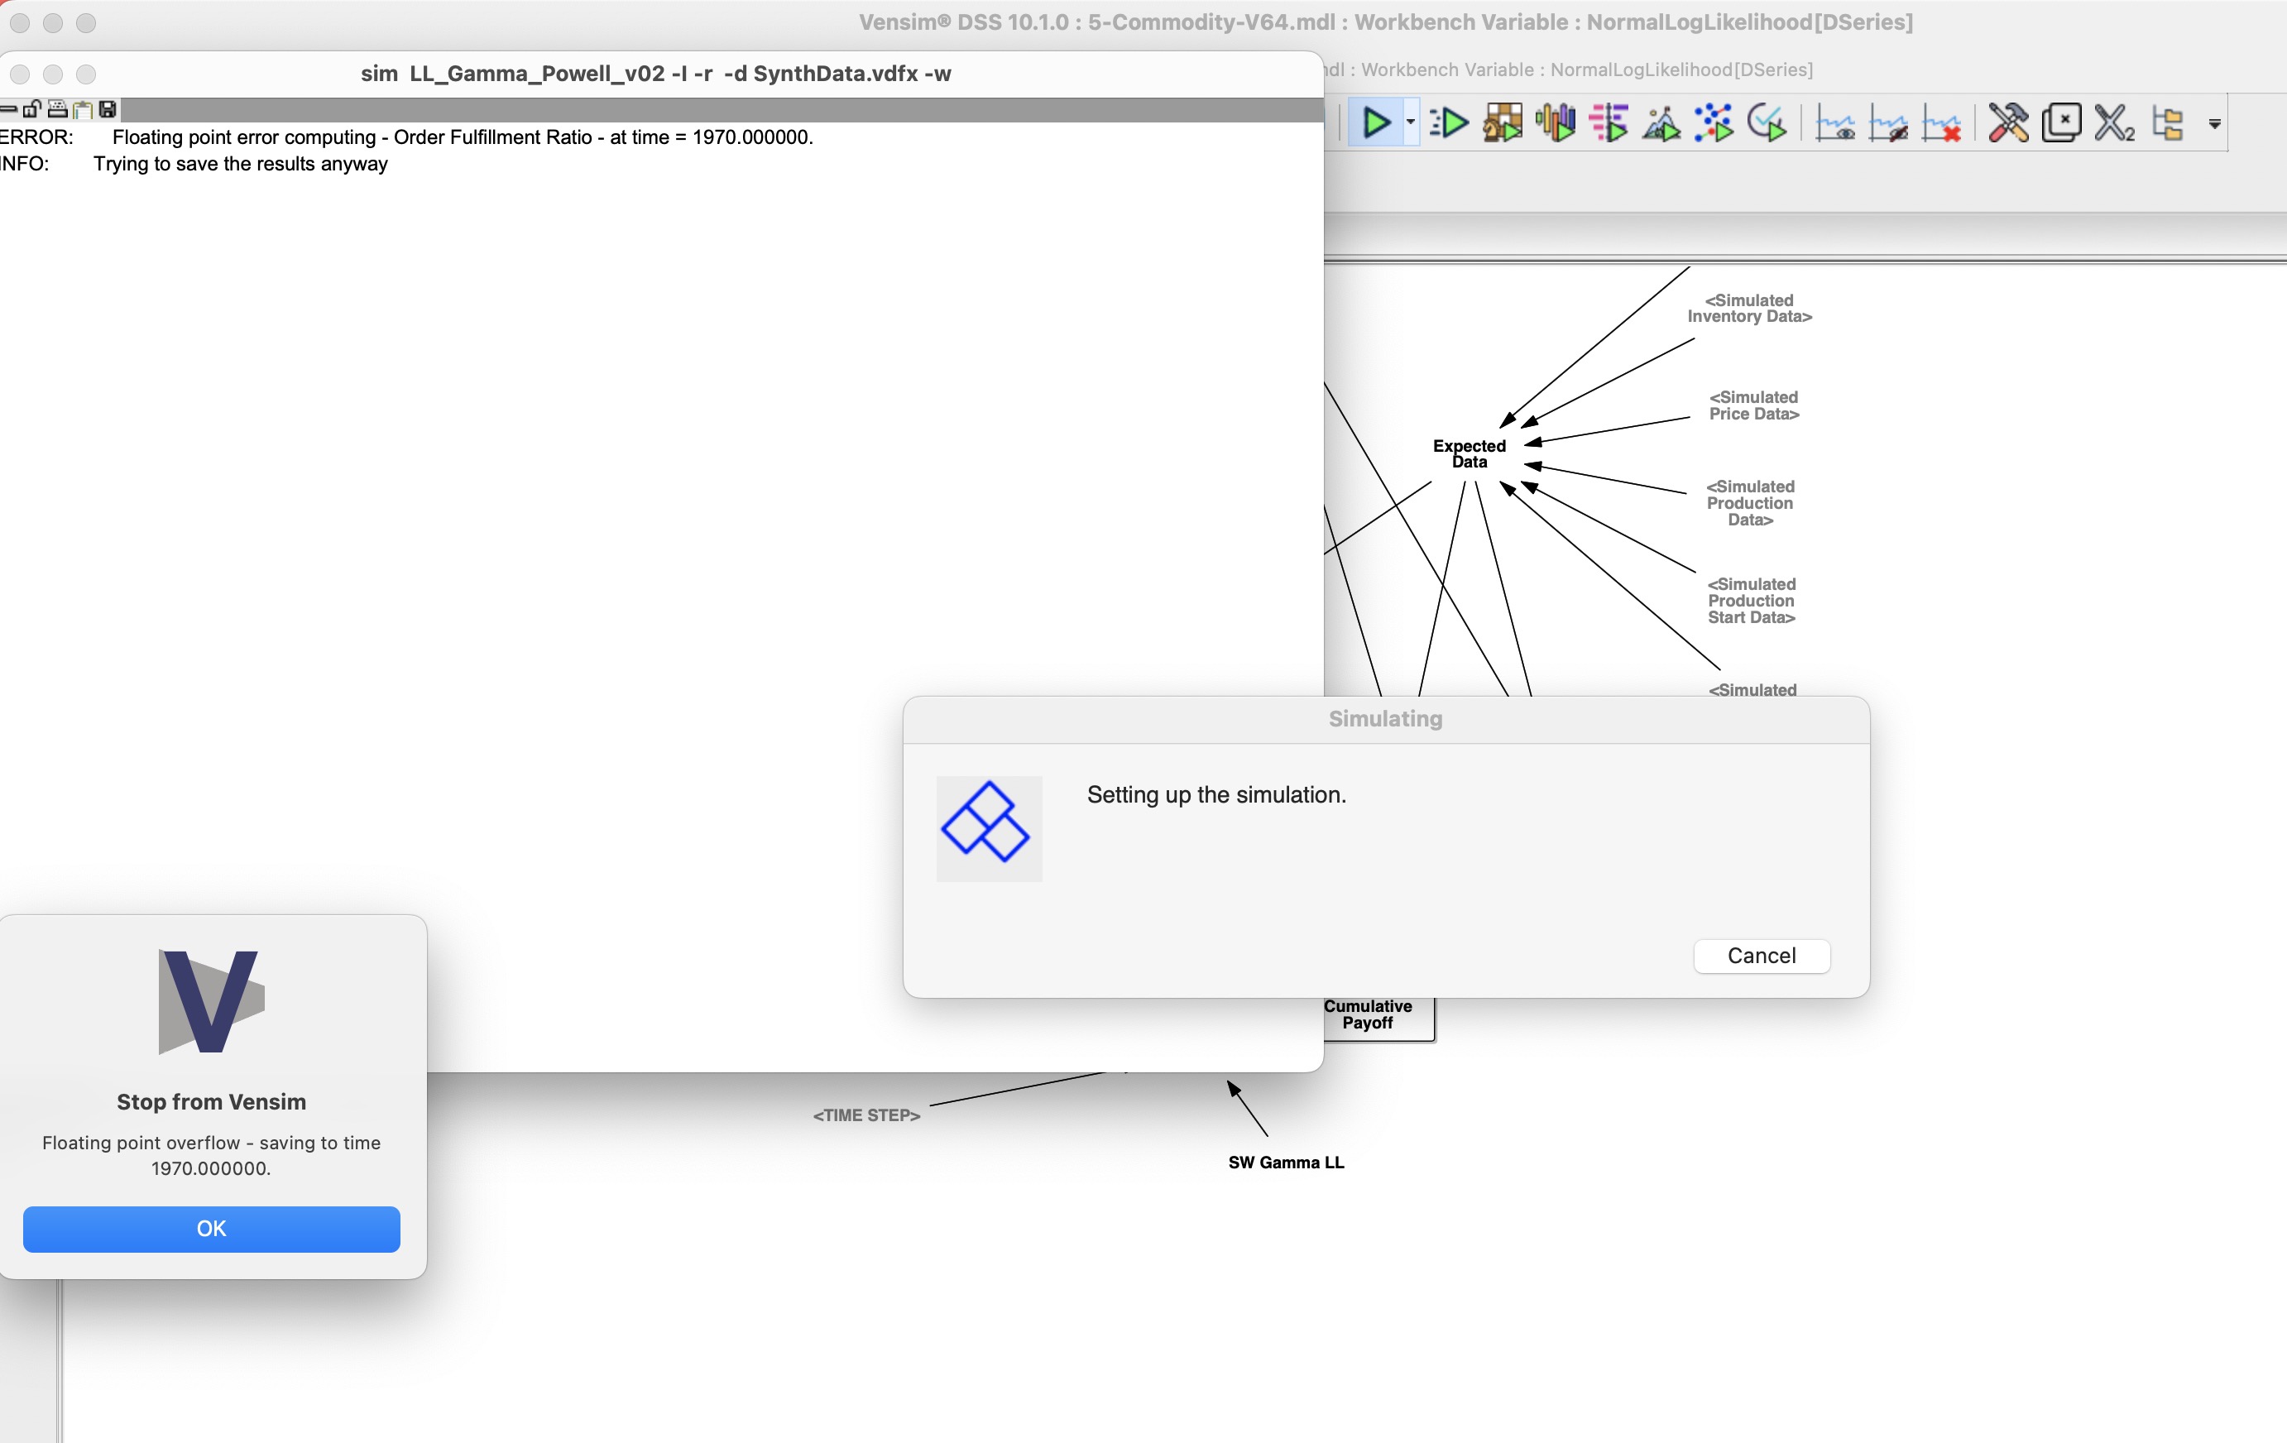This screenshot has height=1443, width=2287.
Task: Open subscript control X2 icon
Action: [2114, 123]
